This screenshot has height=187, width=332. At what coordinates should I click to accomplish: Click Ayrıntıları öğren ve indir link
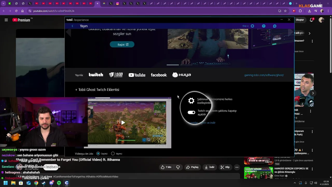tap(202, 123)
